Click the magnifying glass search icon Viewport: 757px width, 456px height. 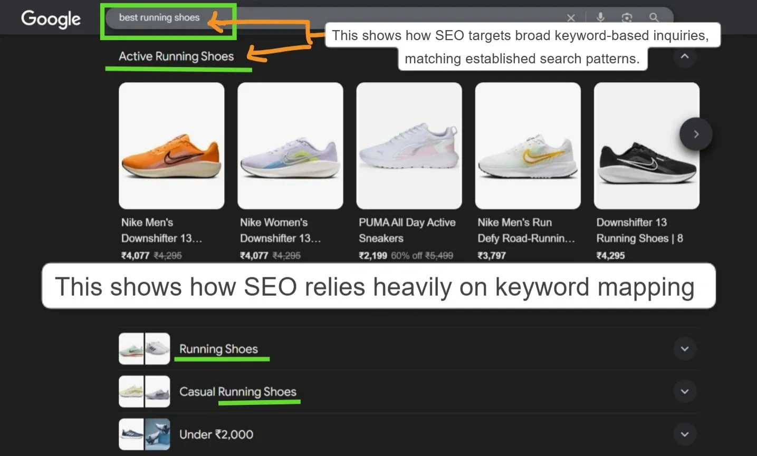(x=654, y=18)
